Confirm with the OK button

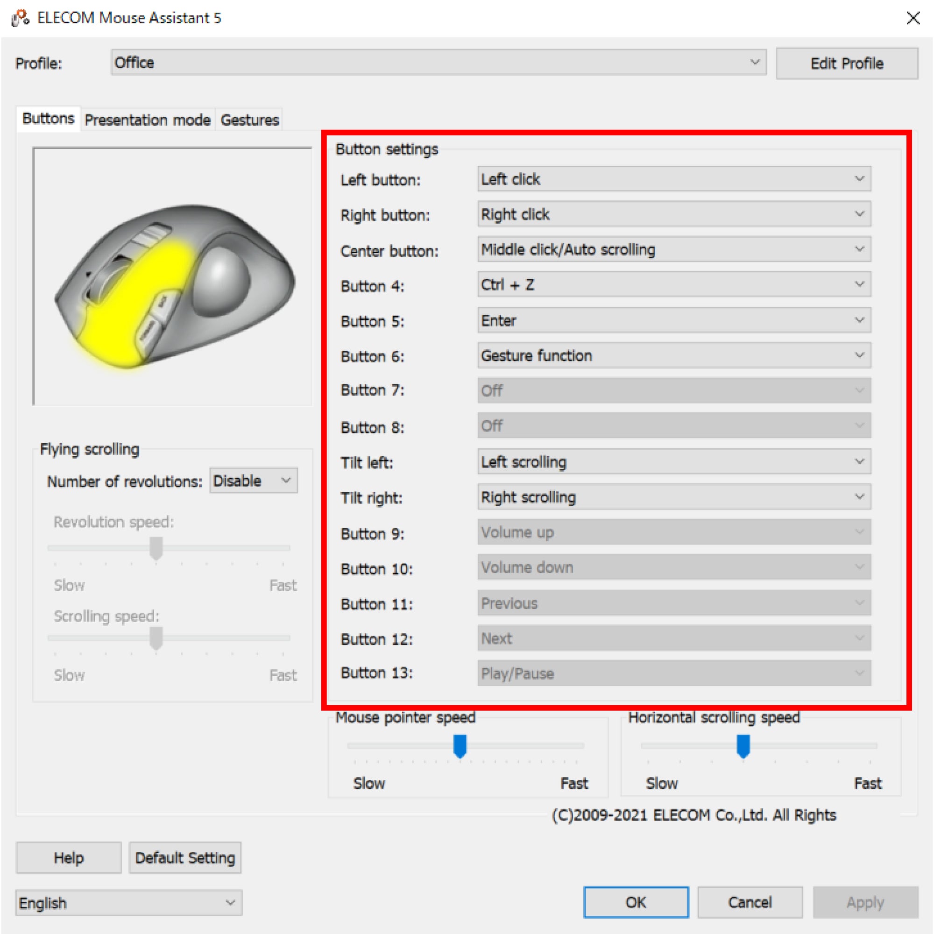(x=636, y=902)
